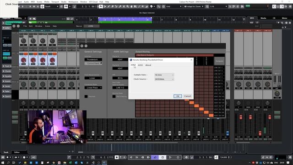This screenshot has height=165, width=293.
Task: Open Windows taskbar search
Action: pos(8,163)
